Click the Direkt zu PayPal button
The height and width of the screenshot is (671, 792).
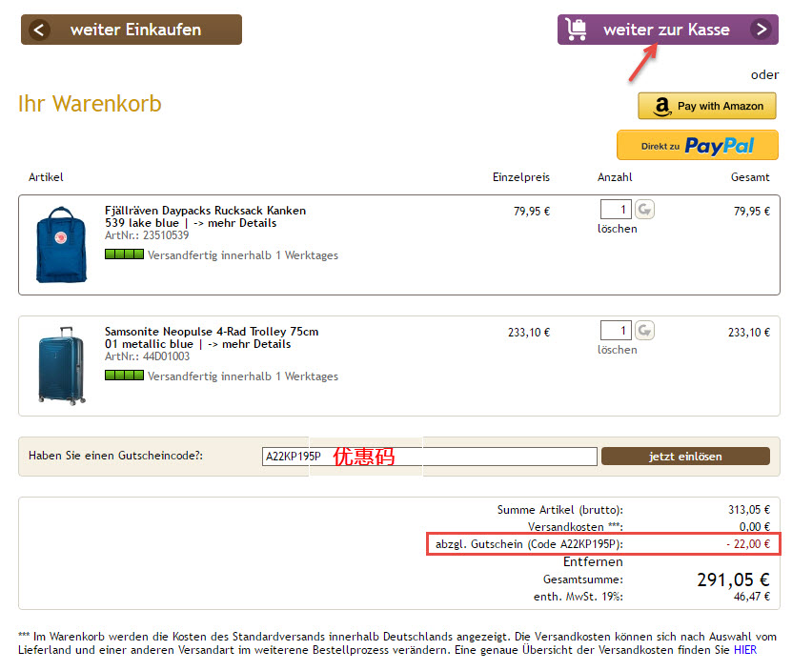point(697,145)
